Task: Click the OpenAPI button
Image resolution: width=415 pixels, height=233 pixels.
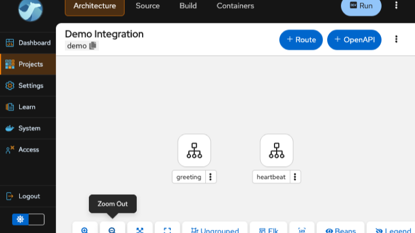Action: click(x=354, y=40)
